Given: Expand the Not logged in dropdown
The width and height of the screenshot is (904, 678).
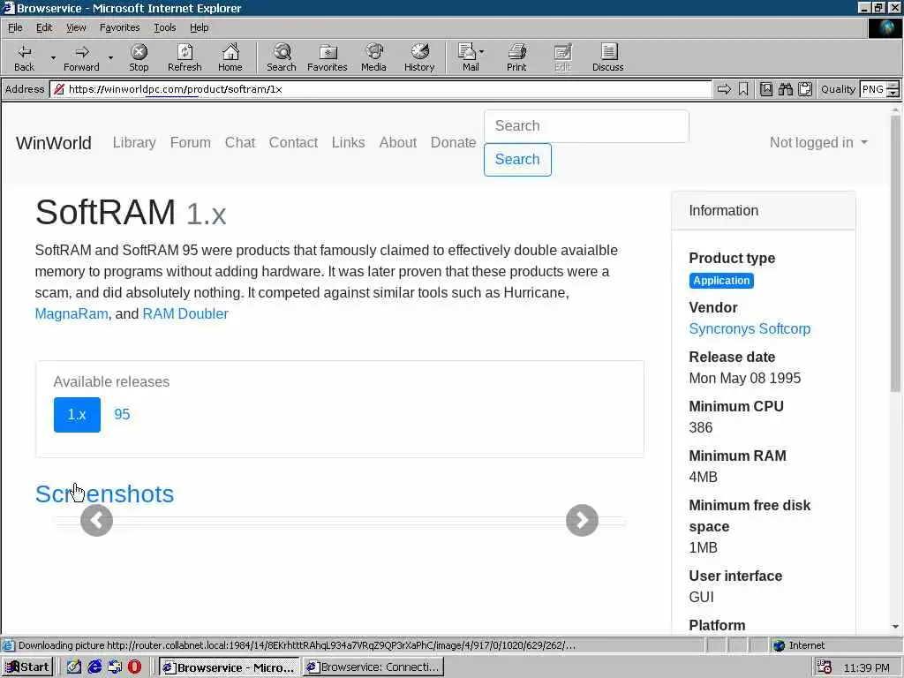Looking at the screenshot, I should tap(818, 142).
